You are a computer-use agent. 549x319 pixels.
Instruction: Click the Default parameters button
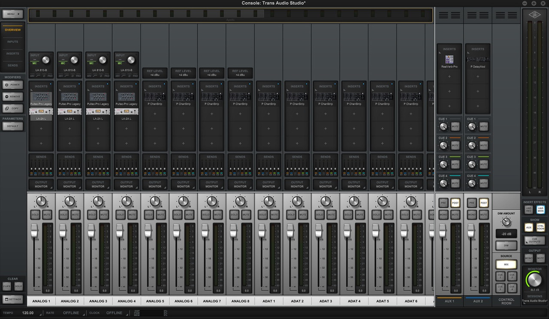tap(13, 126)
